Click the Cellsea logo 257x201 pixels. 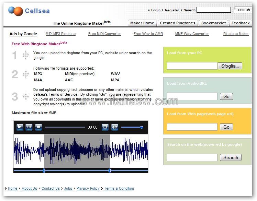coord(29,11)
